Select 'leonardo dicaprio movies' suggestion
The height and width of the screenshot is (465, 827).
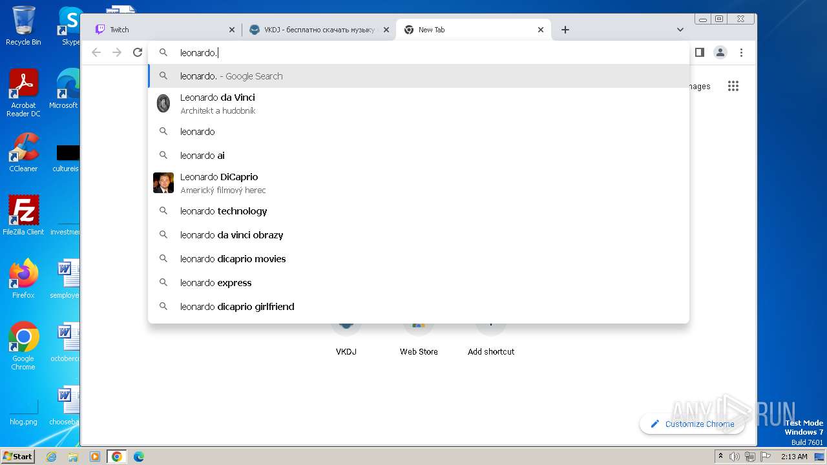click(419, 259)
